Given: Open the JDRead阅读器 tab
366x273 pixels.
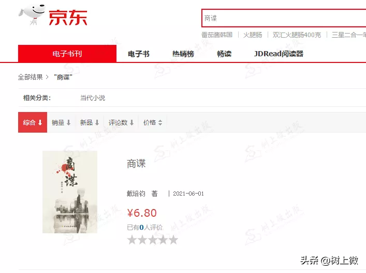Looking at the screenshot, I should (279, 54).
